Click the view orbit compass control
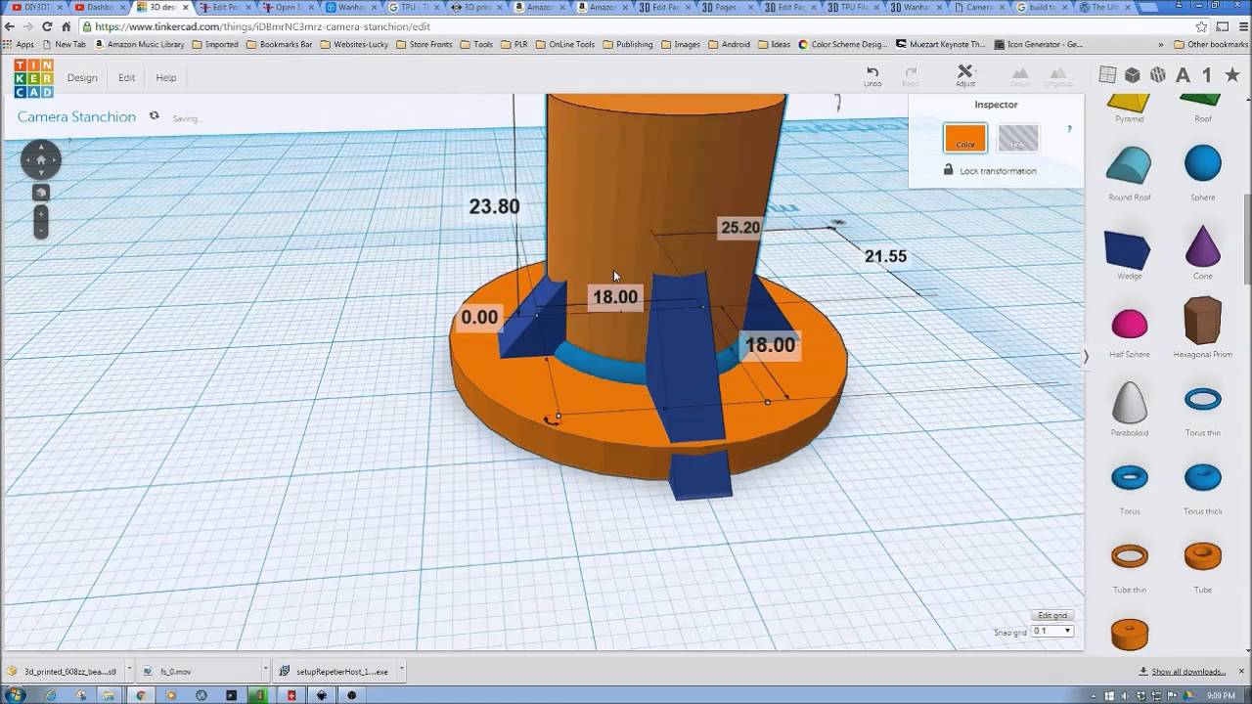The image size is (1252, 704). pos(41,159)
